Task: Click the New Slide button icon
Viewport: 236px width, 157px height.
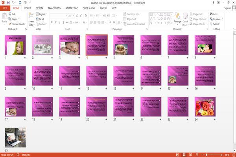Action: [x=31, y=16]
